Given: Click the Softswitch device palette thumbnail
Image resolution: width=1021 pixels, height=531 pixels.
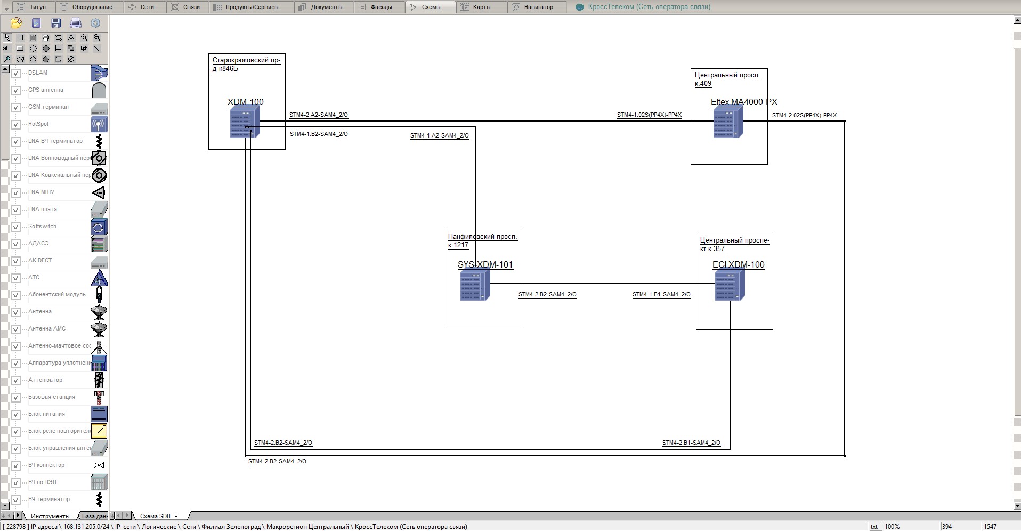Looking at the screenshot, I should [x=99, y=227].
